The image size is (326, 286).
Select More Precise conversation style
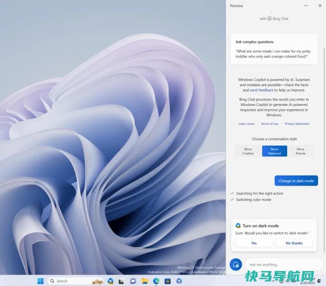(x=301, y=151)
